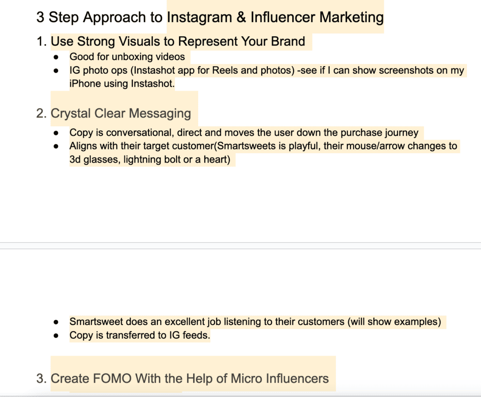Click the page break divider between pages
This screenshot has height=397, width=481.
[240, 246]
